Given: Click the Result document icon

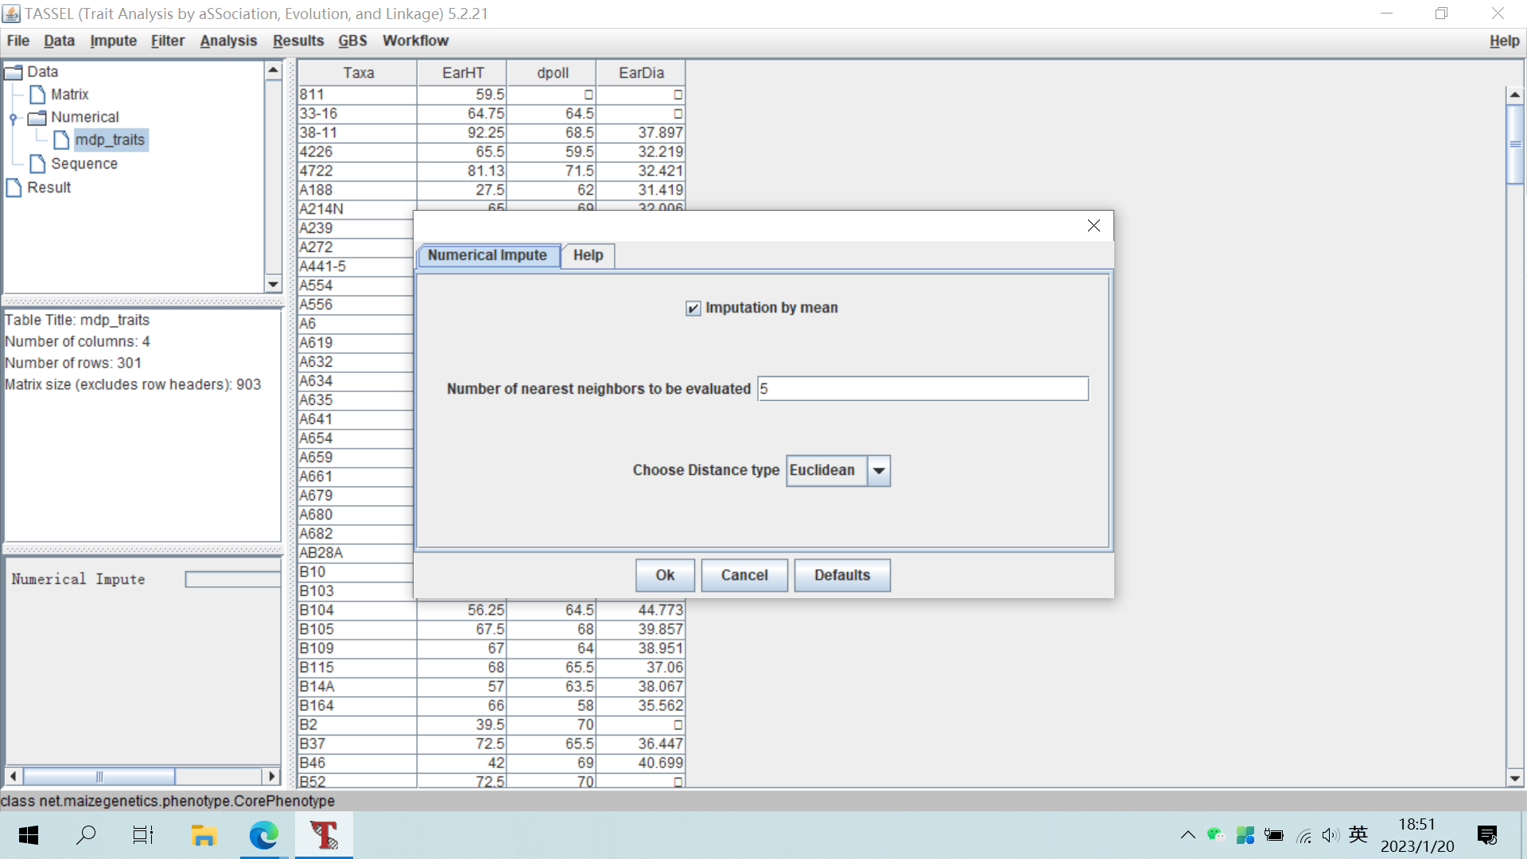Looking at the screenshot, I should pyautogui.click(x=14, y=188).
